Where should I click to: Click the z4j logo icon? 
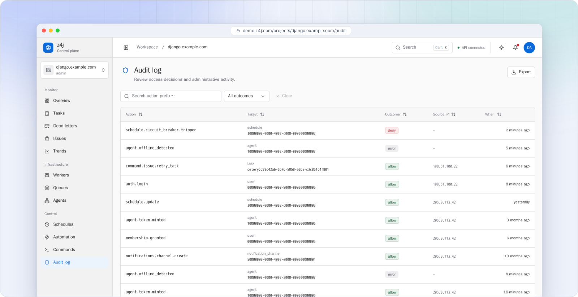coord(48,48)
